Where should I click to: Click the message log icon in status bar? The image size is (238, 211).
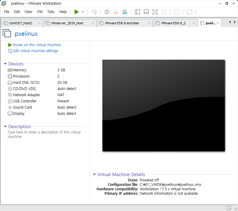229,208
